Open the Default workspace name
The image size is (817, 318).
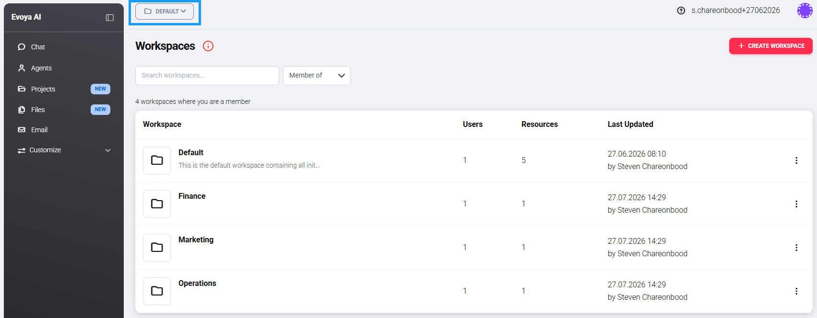point(191,153)
